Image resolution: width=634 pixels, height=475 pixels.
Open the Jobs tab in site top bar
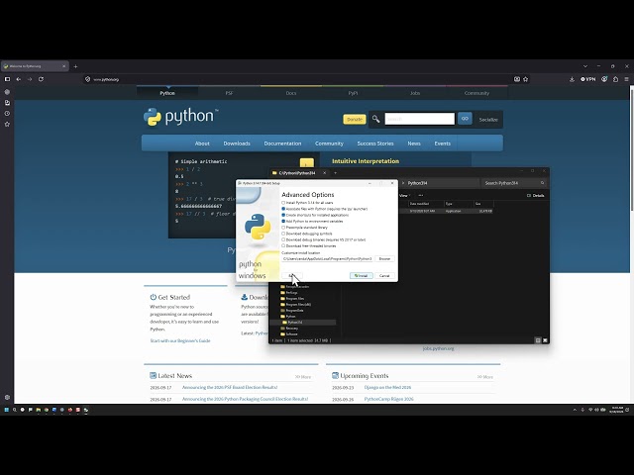tap(415, 93)
